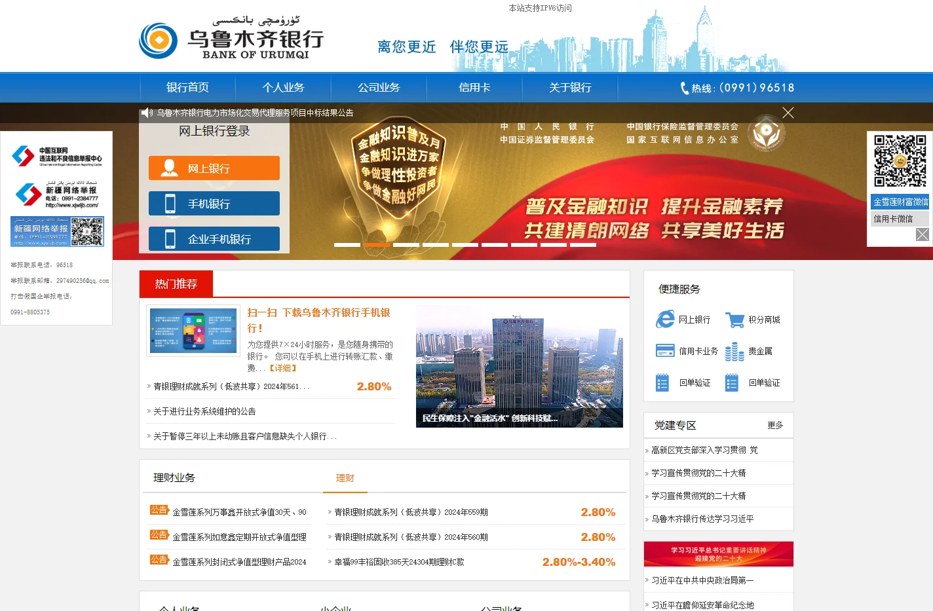Click the Bank of Urumqi logo
The image size is (933, 611).
231,39
